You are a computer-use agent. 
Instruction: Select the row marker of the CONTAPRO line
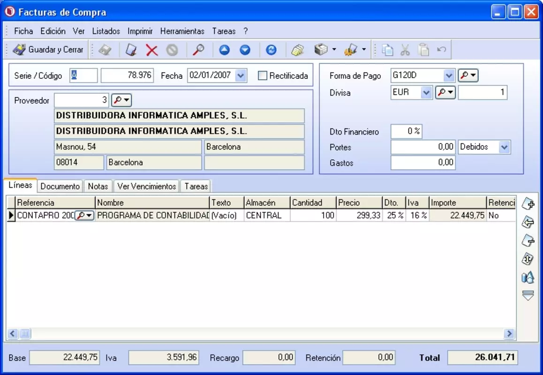11,215
